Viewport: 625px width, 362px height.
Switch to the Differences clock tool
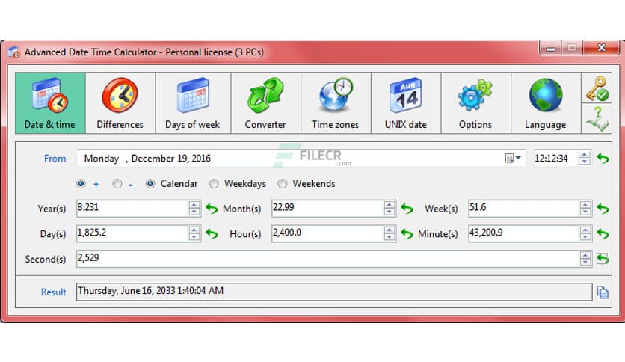click(x=120, y=103)
